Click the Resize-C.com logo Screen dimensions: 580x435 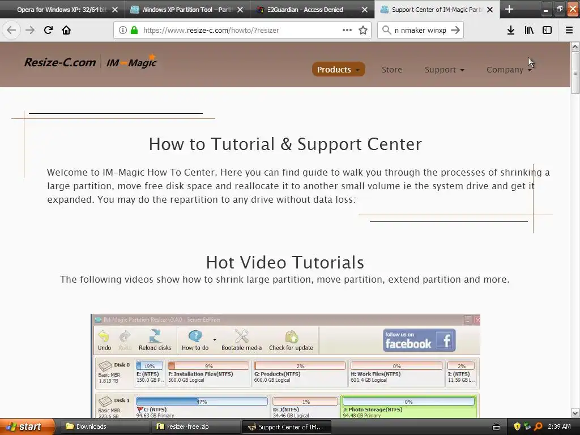(60, 62)
